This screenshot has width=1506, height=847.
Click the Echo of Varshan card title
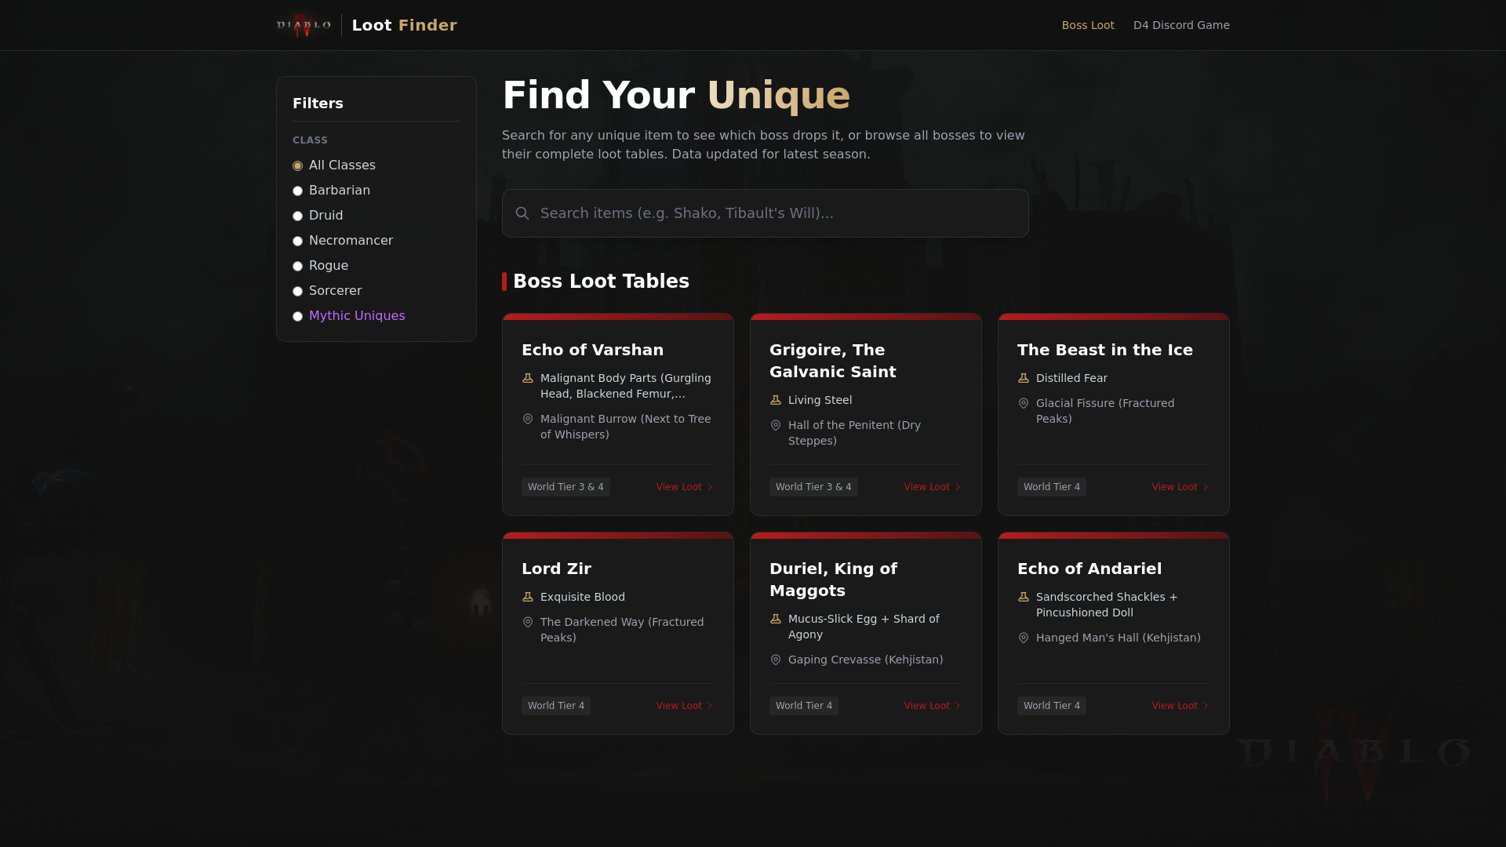592,350
